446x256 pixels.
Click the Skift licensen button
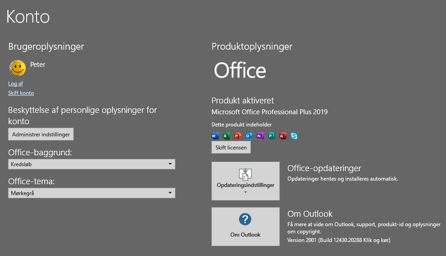231,148
